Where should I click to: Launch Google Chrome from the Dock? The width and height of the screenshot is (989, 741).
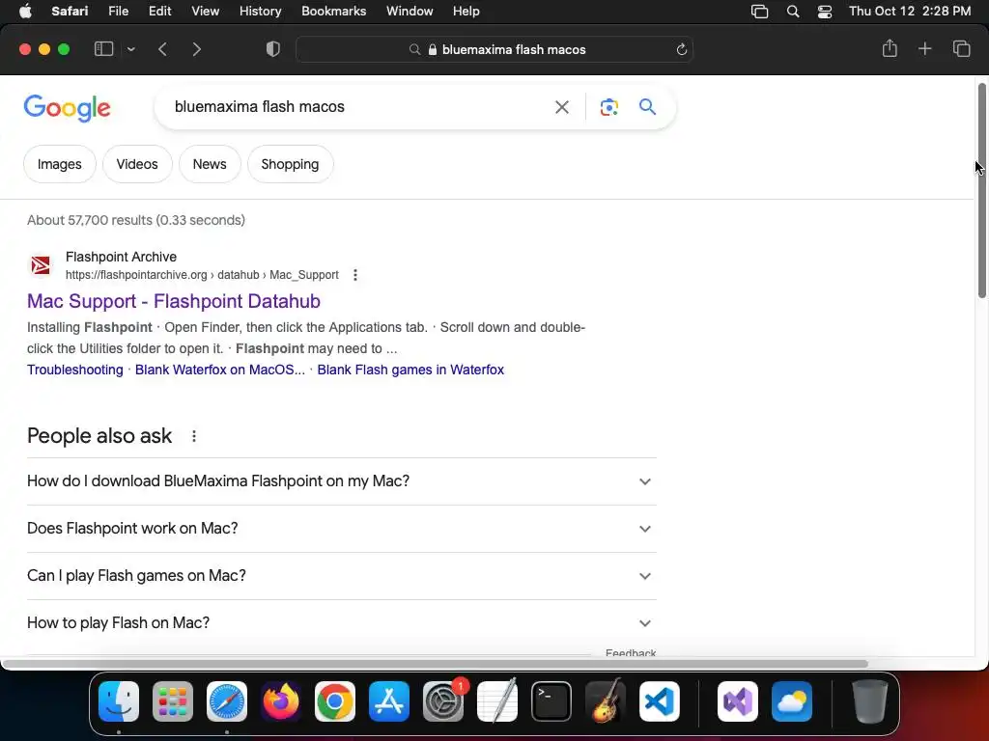pyautogui.click(x=335, y=701)
